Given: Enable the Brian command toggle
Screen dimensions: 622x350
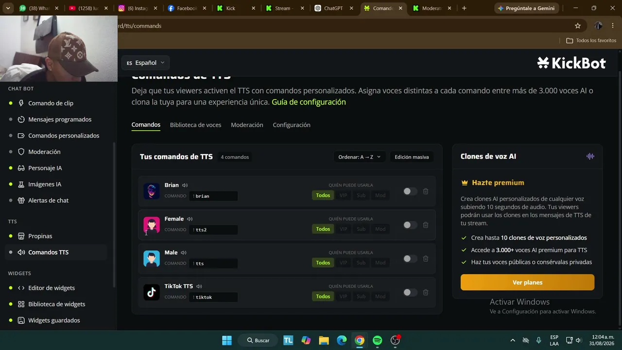Looking at the screenshot, I should click(410, 192).
